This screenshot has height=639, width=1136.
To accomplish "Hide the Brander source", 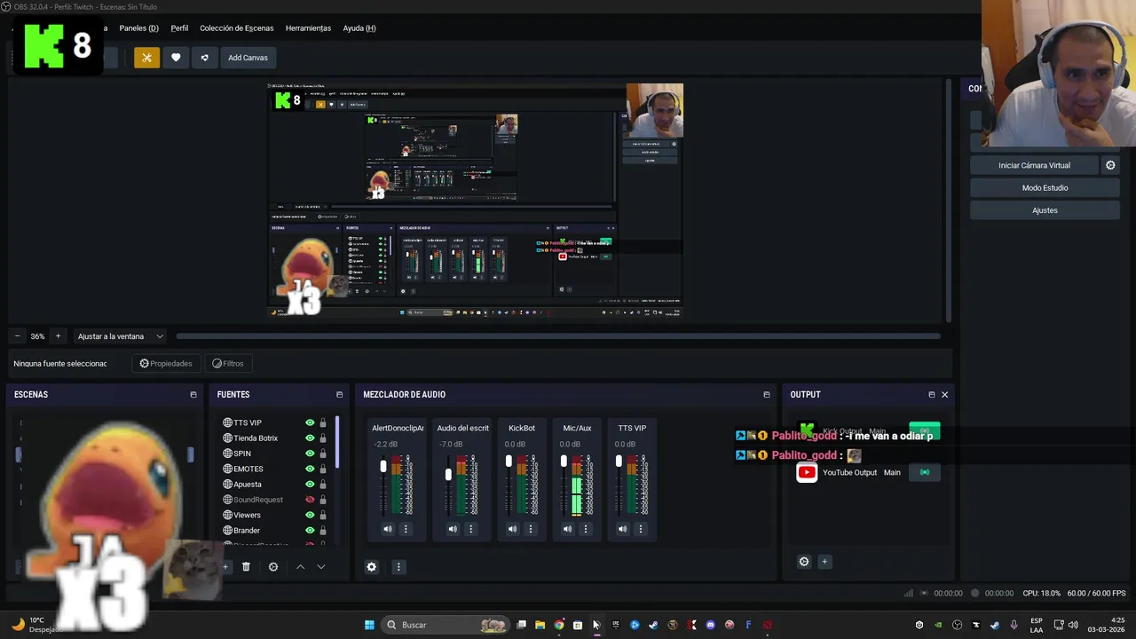I will point(310,531).
